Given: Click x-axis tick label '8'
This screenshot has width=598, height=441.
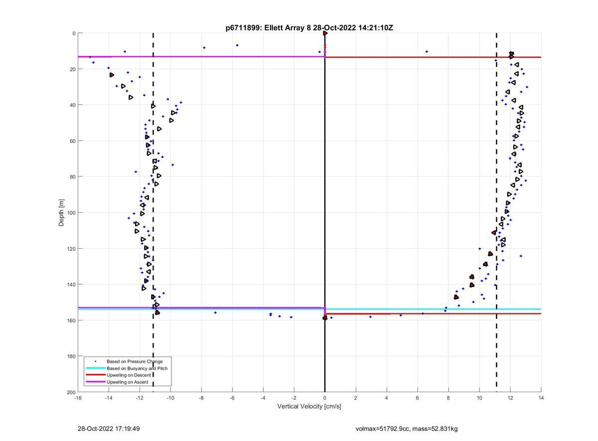Looking at the screenshot, I should pos(448,398).
